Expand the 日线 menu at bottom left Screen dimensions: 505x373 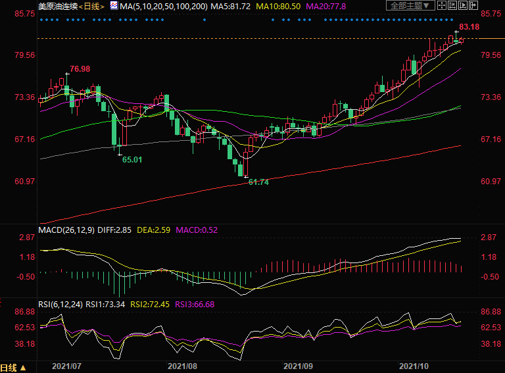tap(13, 367)
